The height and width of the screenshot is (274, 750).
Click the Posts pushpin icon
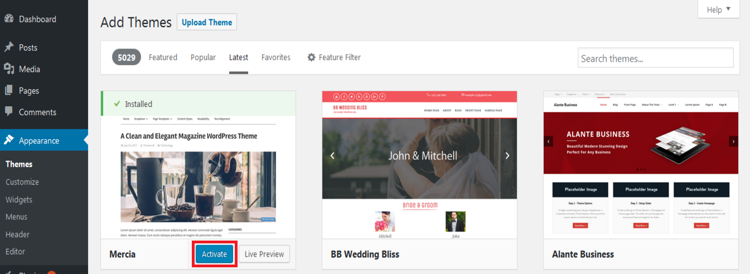(8, 47)
